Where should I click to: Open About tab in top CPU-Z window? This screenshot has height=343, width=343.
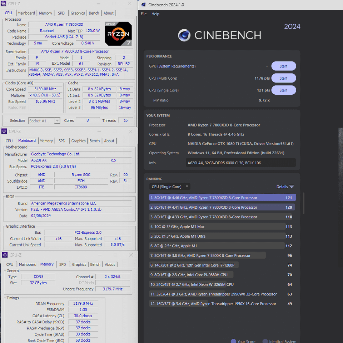coord(109,13)
